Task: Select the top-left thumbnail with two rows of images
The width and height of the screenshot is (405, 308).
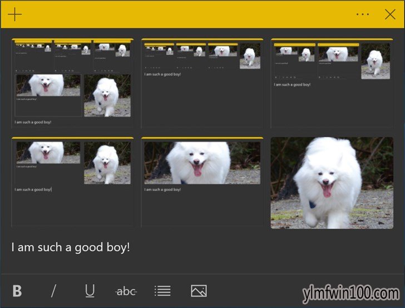Action: point(72,83)
